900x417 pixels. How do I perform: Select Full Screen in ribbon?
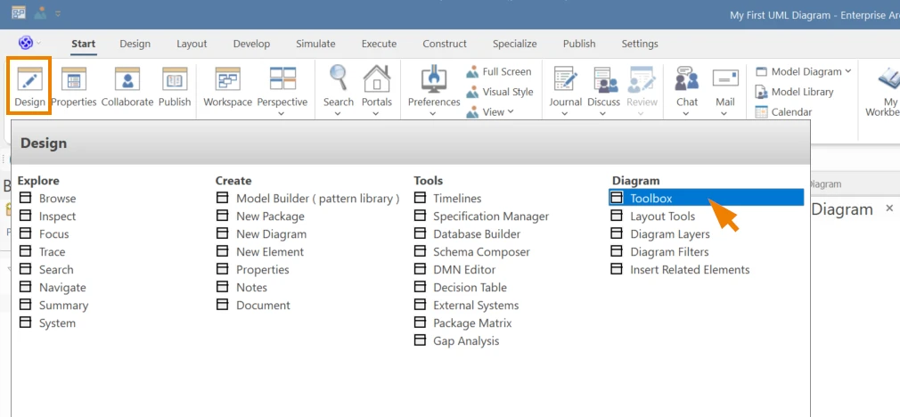click(x=499, y=71)
